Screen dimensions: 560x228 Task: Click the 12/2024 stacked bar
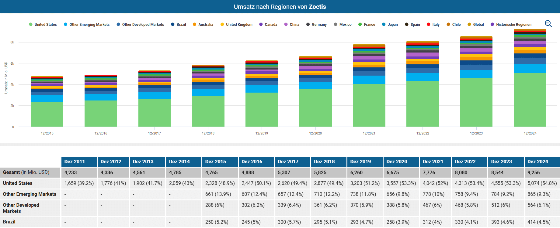(x=530, y=78)
